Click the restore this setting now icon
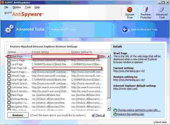 115,114
